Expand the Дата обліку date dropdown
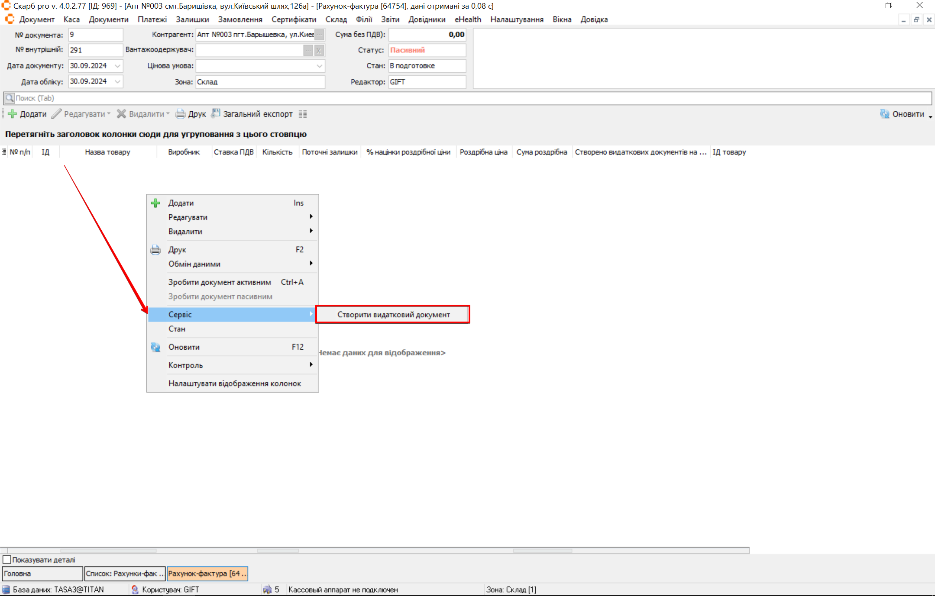This screenshot has height=596, width=935. 117,81
